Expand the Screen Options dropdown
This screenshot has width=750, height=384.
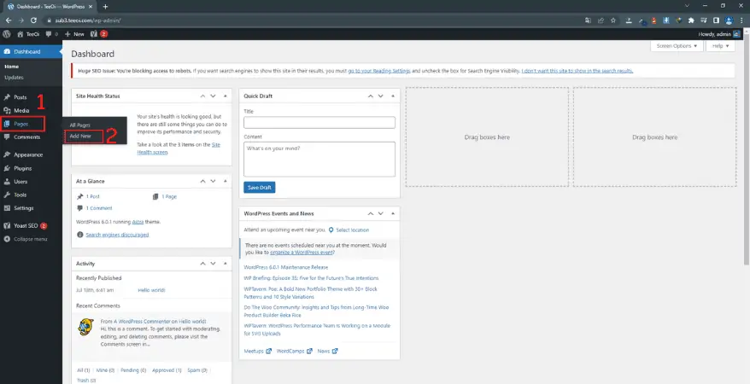pos(677,46)
